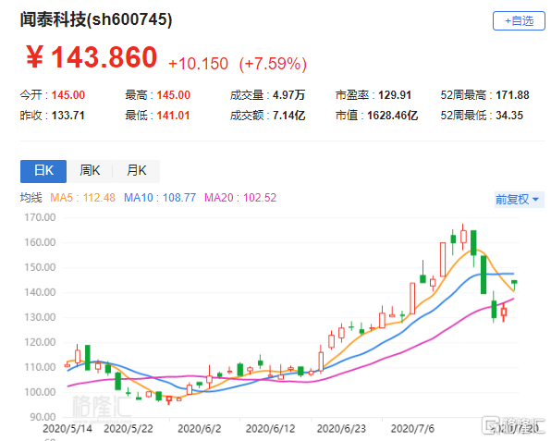Switch to 周K weekly chart tab
Image resolution: width=551 pixels, height=441 pixels.
[x=90, y=171]
